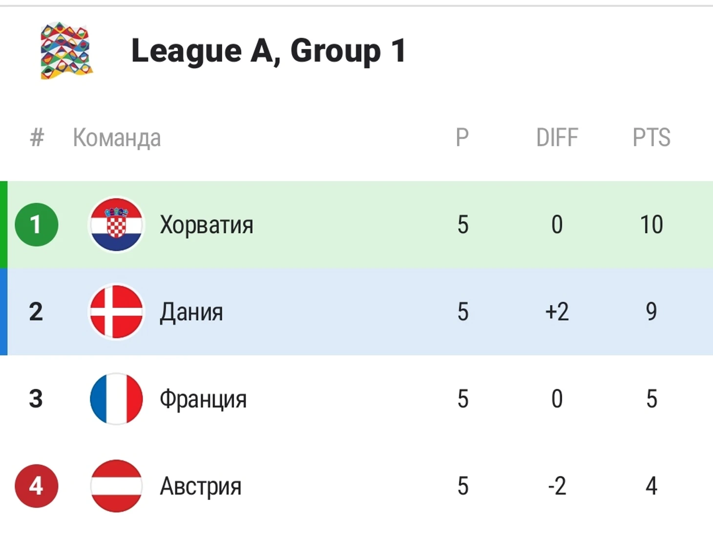Open the Хорватия team name
The width and height of the screenshot is (713, 540).
207,226
